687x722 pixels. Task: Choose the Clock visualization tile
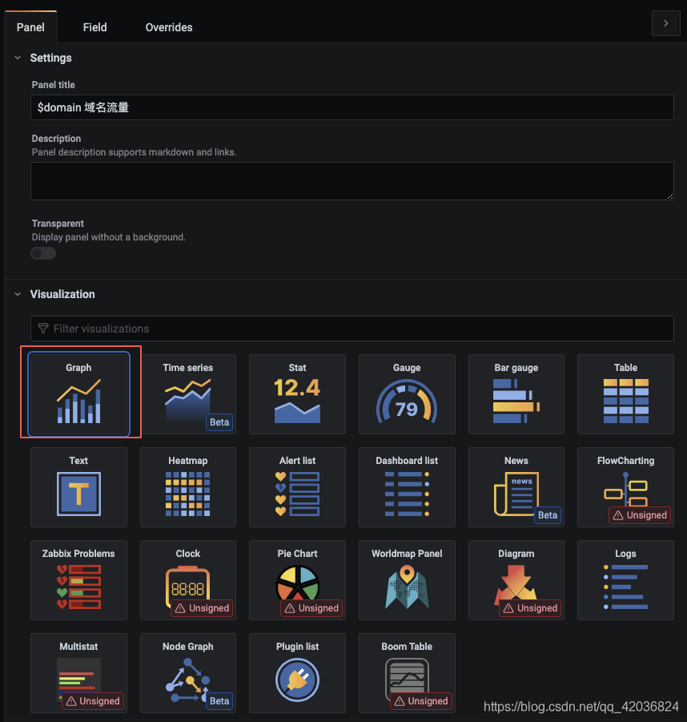coord(187,580)
